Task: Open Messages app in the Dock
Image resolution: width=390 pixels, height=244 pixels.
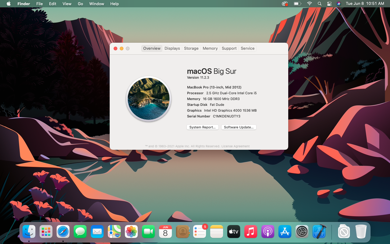Action: (80, 232)
